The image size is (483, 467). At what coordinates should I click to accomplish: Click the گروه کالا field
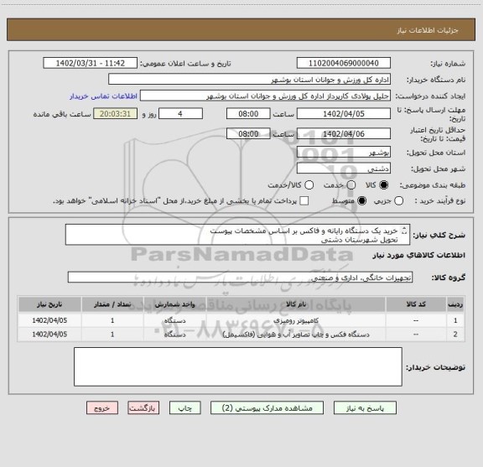(x=240, y=278)
